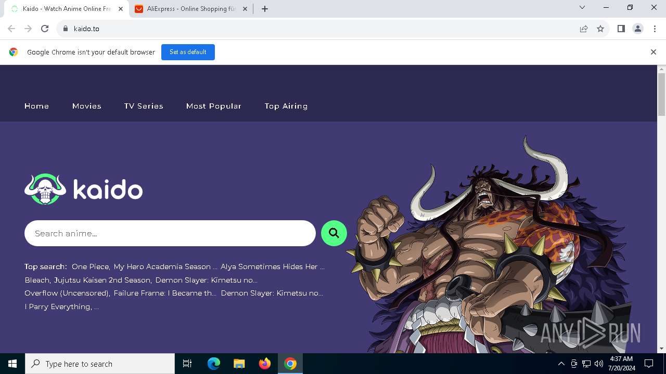This screenshot has width=666, height=374.
Task: Click the browser forward arrow
Action: click(28, 29)
